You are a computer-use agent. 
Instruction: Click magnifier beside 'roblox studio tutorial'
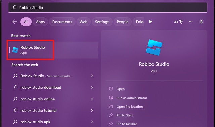tap(15, 110)
